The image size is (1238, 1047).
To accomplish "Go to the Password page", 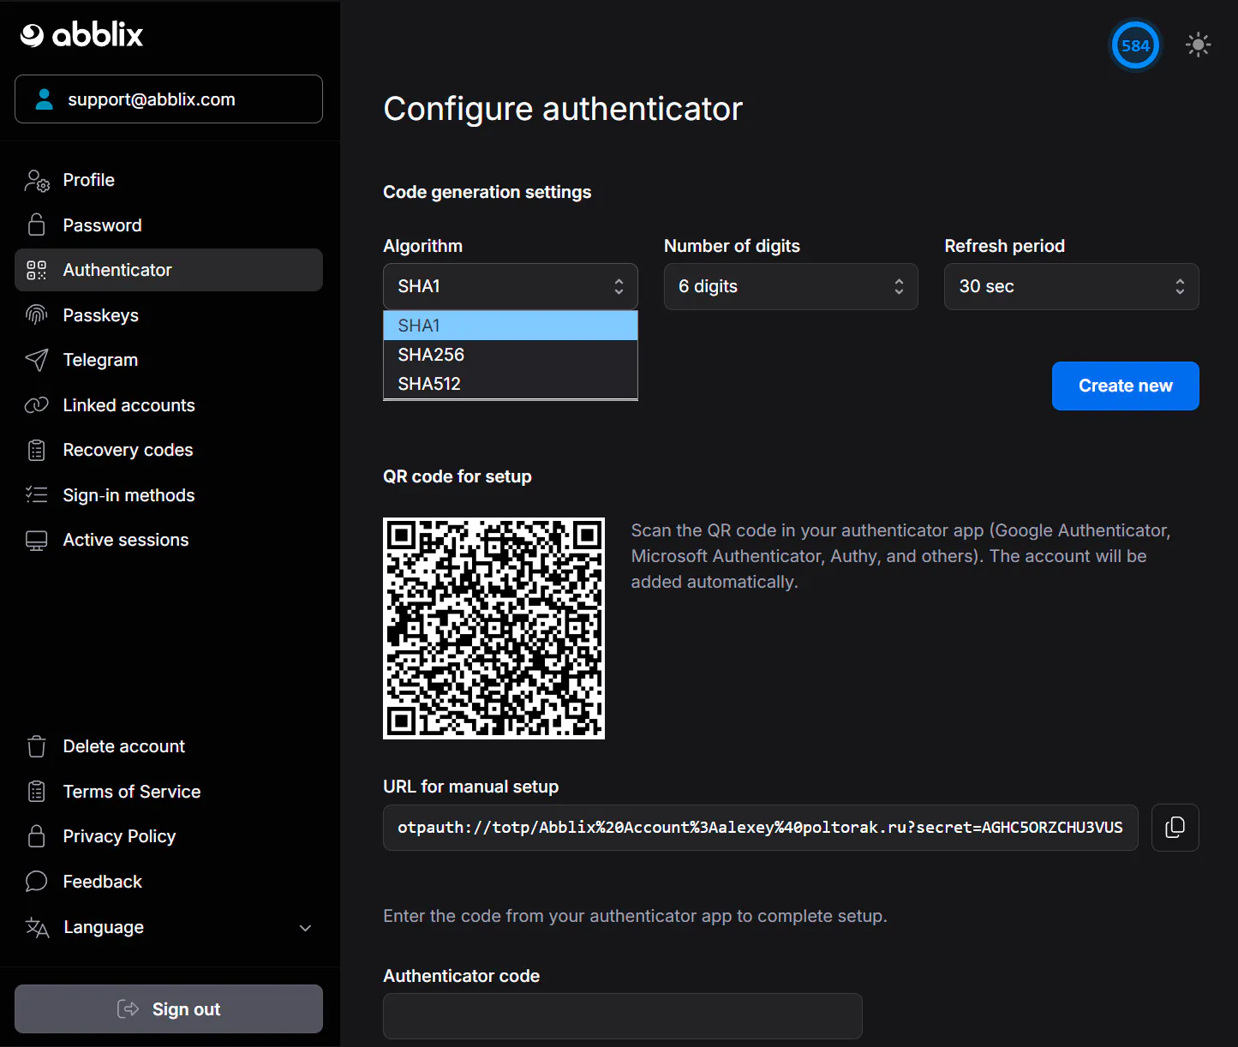I will tap(169, 225).
